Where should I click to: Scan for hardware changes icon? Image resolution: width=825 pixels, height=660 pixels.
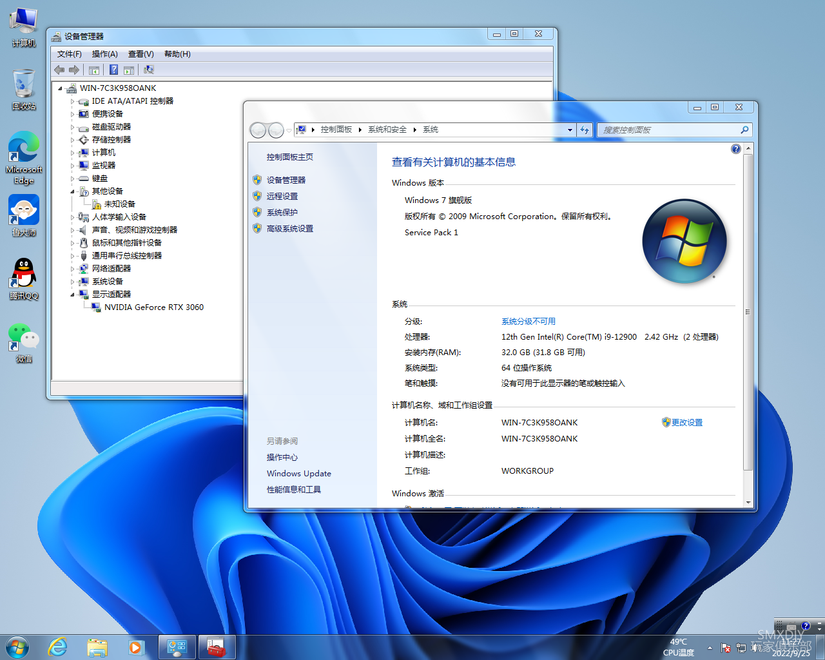149,70
